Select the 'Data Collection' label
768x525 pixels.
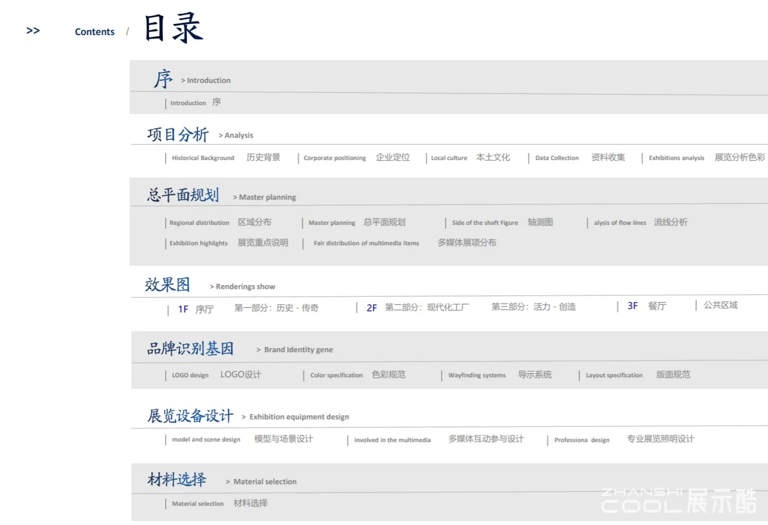pos(557,158)
